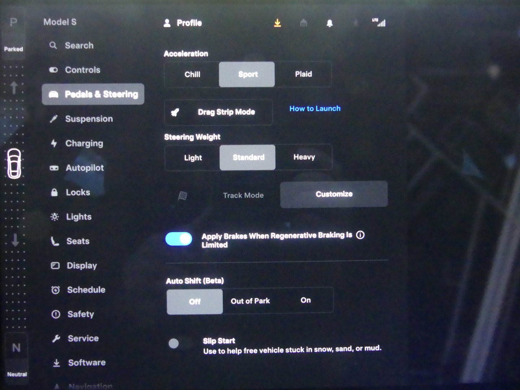Set Auto Shift to Off

195,302
